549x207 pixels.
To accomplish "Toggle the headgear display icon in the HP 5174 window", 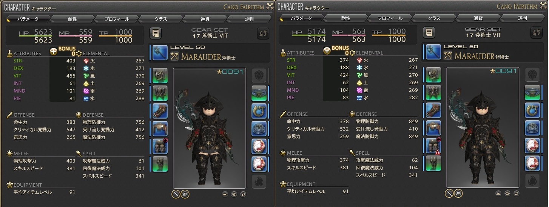I will coord(458,194).
